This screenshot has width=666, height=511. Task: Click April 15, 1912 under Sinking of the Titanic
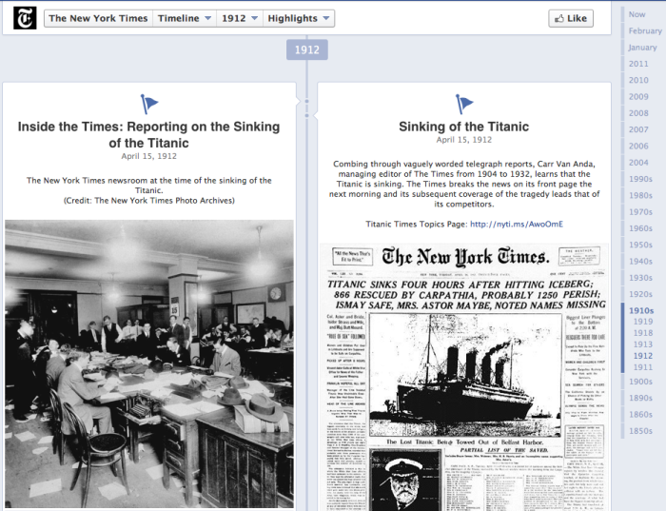pos(464,140)
